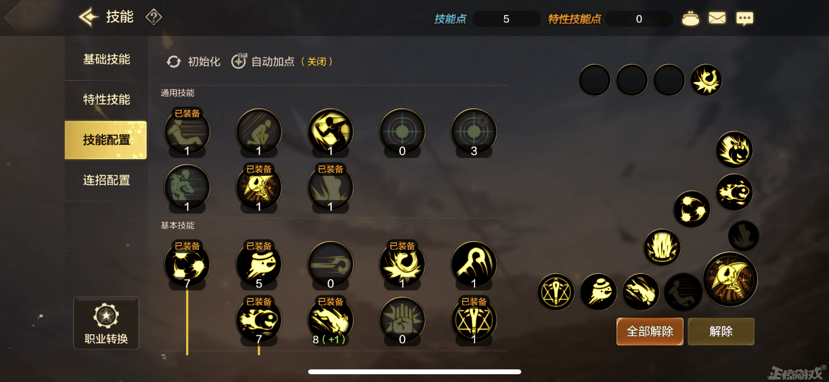Select the hexagram star skill with level 1
Screen dimensions: 829x382
pyautogui.click(x=474, y=321)
